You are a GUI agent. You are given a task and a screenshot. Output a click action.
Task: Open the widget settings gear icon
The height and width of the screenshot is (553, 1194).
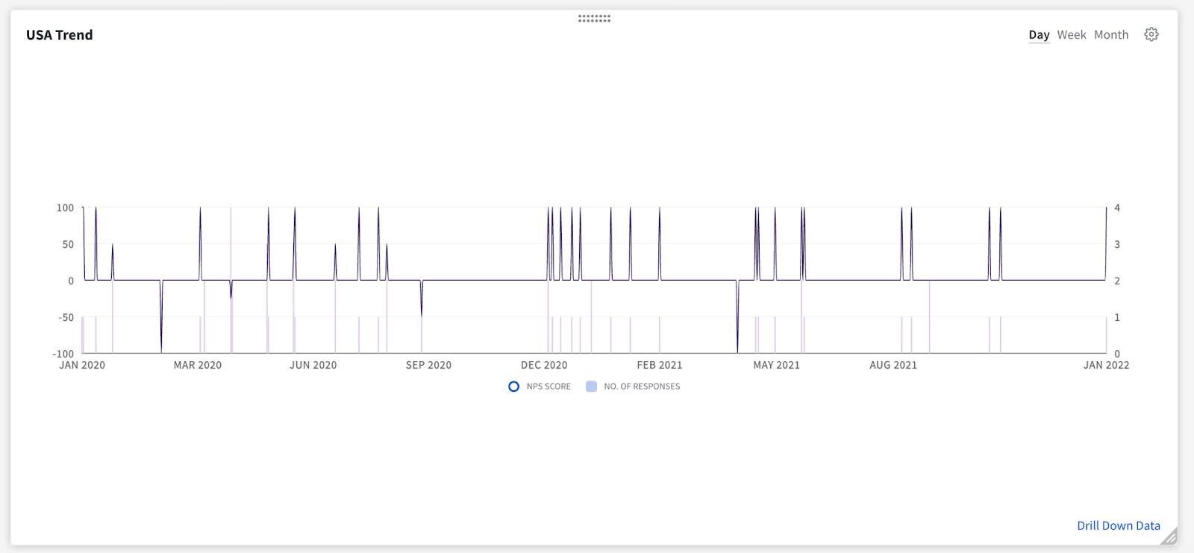pyautogui.click(x=1151, y=34)
